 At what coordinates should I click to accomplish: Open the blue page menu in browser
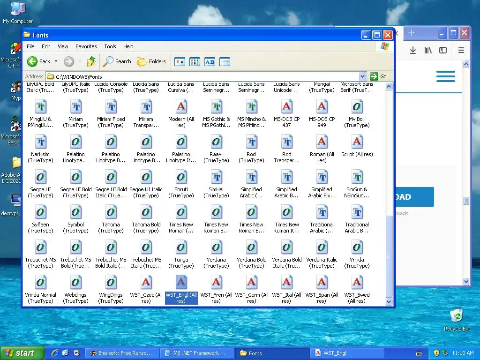point(445,76)
